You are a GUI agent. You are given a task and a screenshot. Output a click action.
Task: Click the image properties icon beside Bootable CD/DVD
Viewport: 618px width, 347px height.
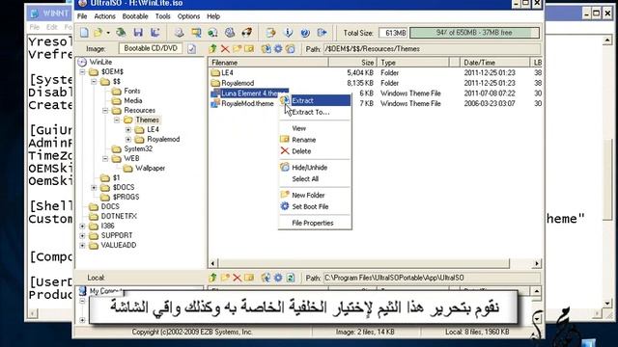pos(191,49)
